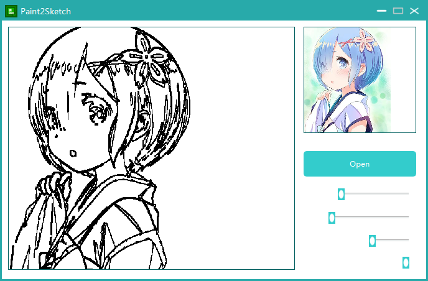The image size is (428, 281).
Task: Click the first slider's handle
Action: [x=341, y=194]
